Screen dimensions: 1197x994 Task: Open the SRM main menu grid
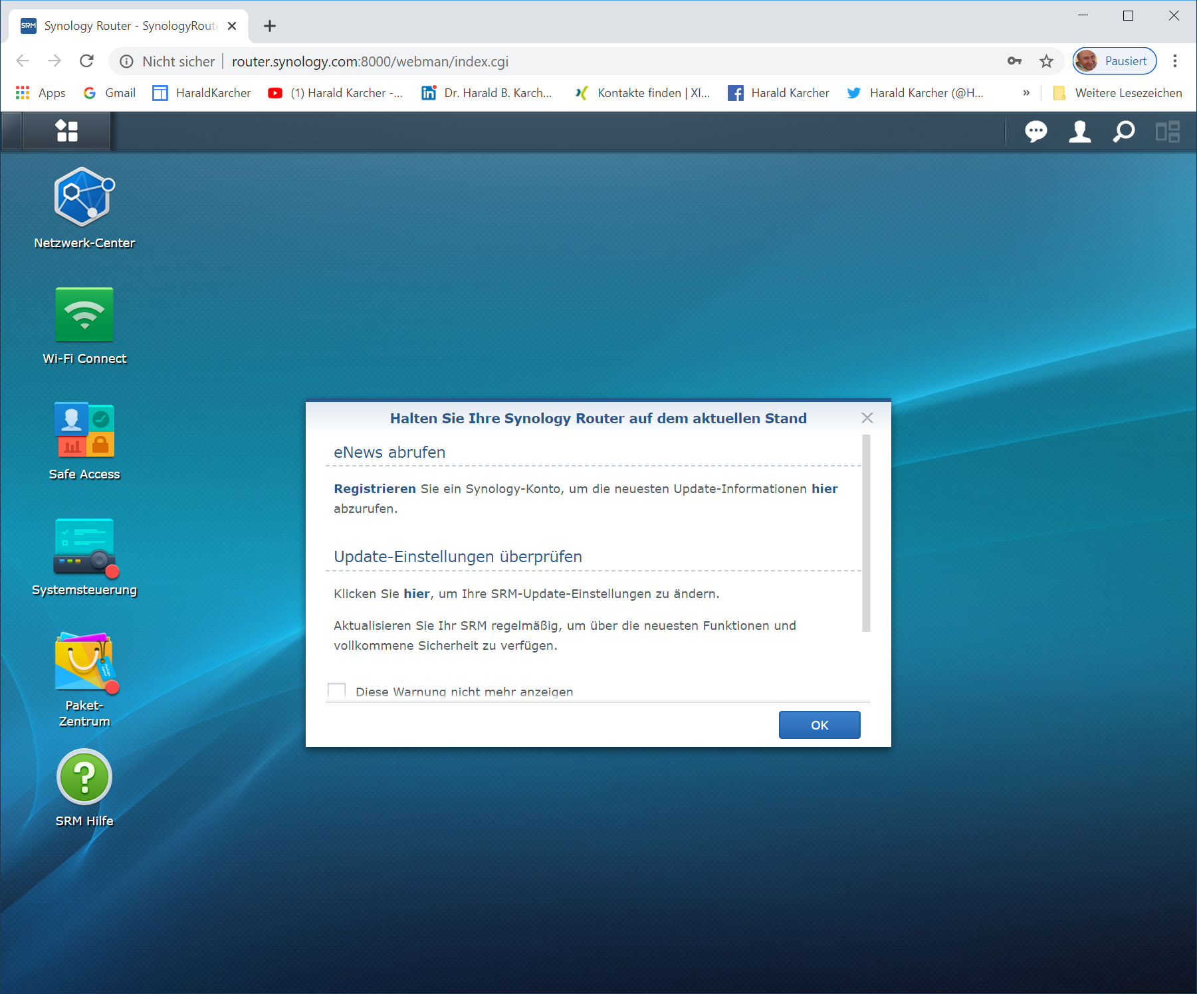[66, 131]
